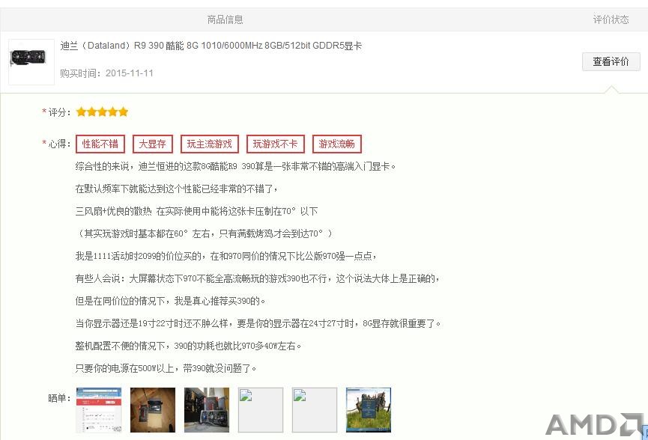Open the Dataland R9 390 product title link
The width and height of the screenshot is (648, 440).
[x=211, y=46]
